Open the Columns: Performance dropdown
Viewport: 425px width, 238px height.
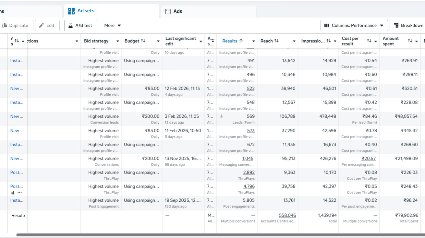coord(354,26)
